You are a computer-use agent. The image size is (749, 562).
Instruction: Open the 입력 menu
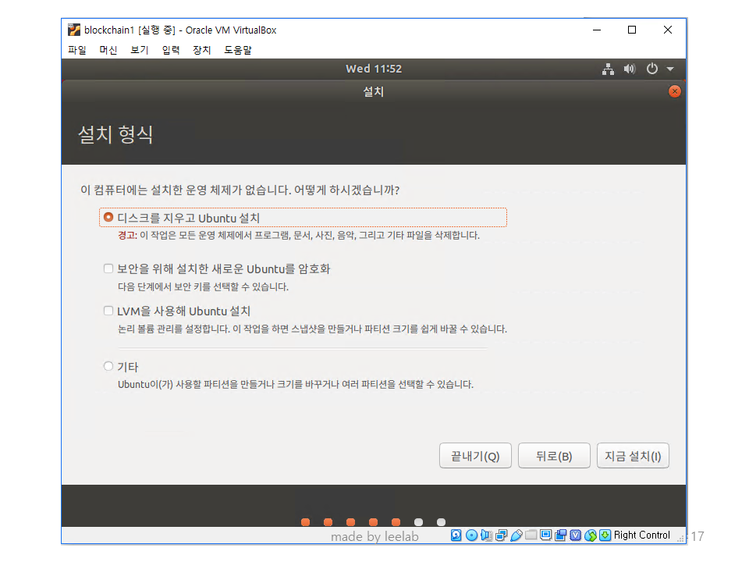(x=171, y=50)
